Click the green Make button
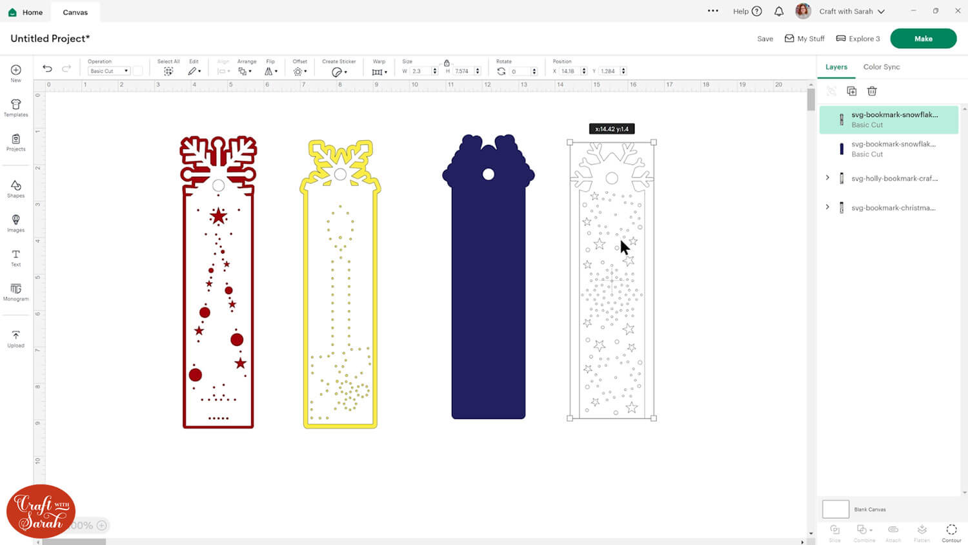This screenshot has height=545, width=968. coord(923,39)
